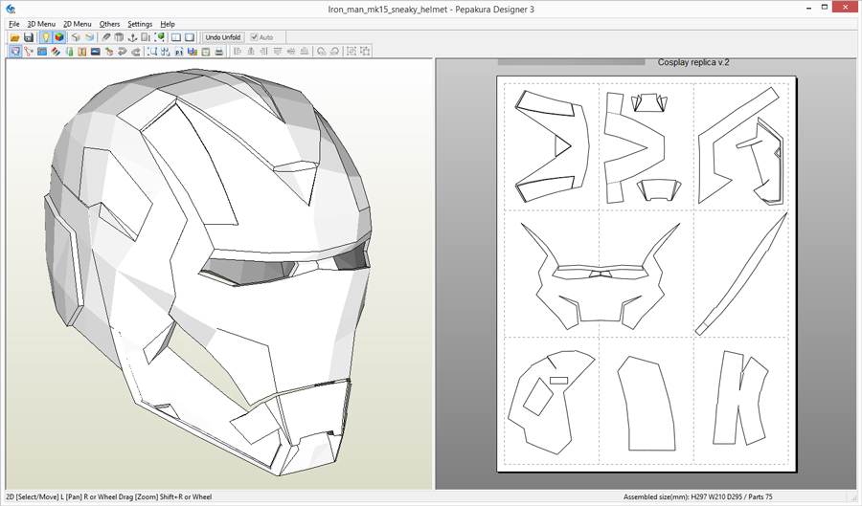Screen dimensions: 862x506
Task: Click the P1 page number icon
Action: [179, 52]
